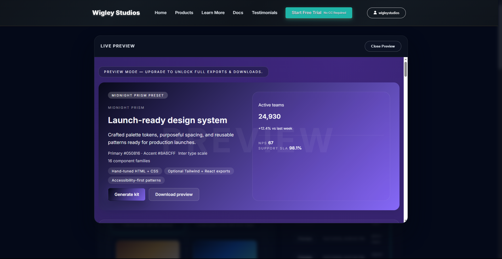Open the wigleystudios account menu
This screenshot has height=259, width=502.
coord(386,13)
